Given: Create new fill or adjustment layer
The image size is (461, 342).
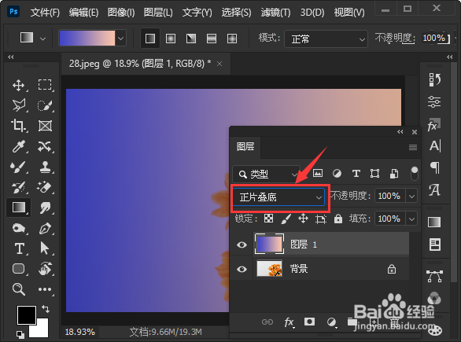Looking at the screenshot, I should click(x=332, y=322).
